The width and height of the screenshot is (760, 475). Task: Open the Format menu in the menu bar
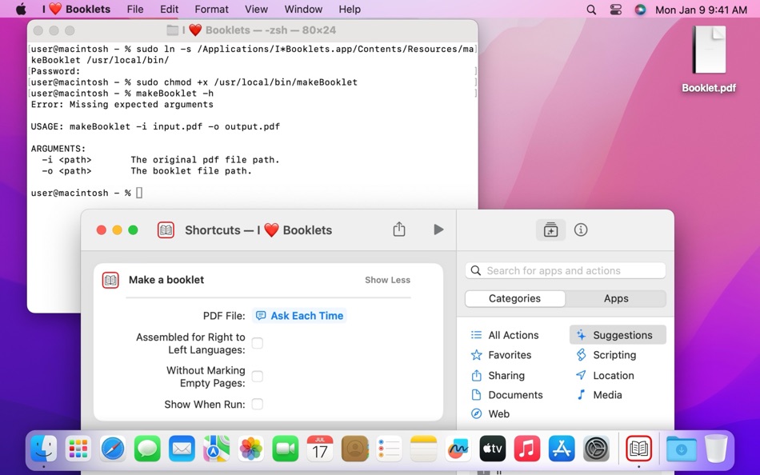pos(211,9)
